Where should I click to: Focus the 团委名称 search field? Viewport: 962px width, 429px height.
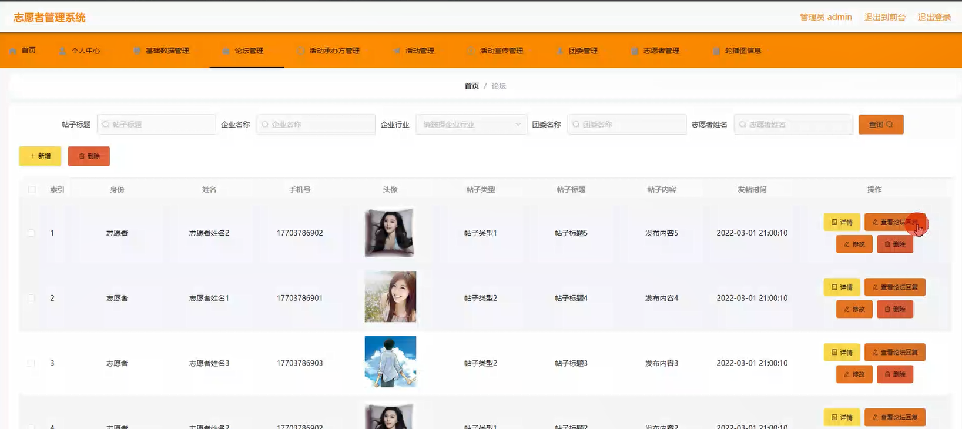[x=626, y=125]
